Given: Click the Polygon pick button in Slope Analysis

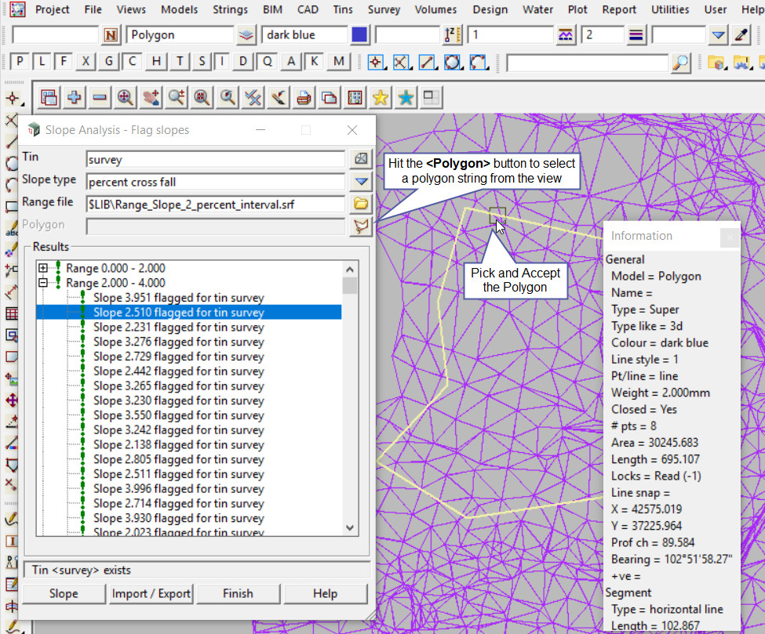Looking at the screenshot, I should [x=361, y=226].
